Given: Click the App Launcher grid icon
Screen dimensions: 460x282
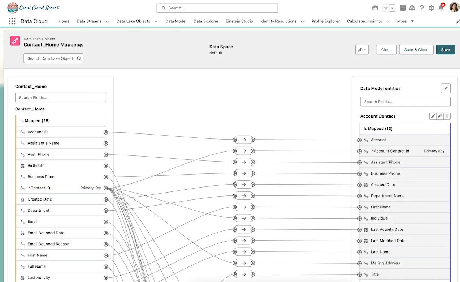Looking at the screenshot, I should 12,21.
